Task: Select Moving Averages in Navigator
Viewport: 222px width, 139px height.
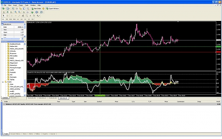Action: point(15,68)
